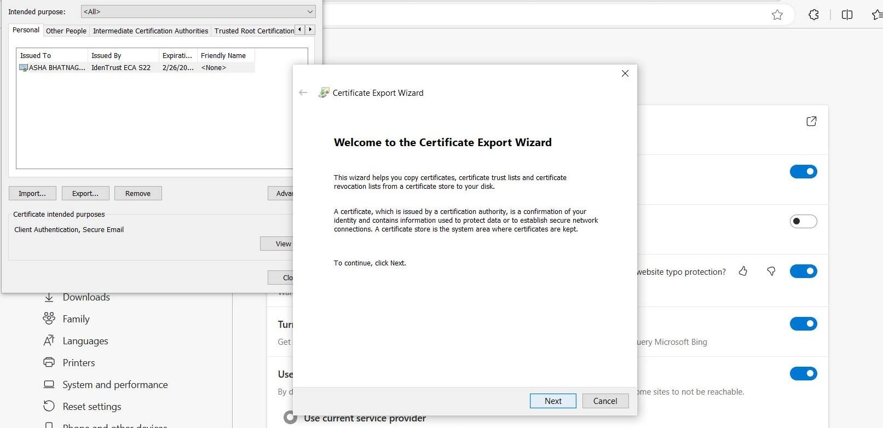The height and width of the screenshot is (428, 883).
Task: Click the wizard back arrow icon
Action: [x=303, y=92]
